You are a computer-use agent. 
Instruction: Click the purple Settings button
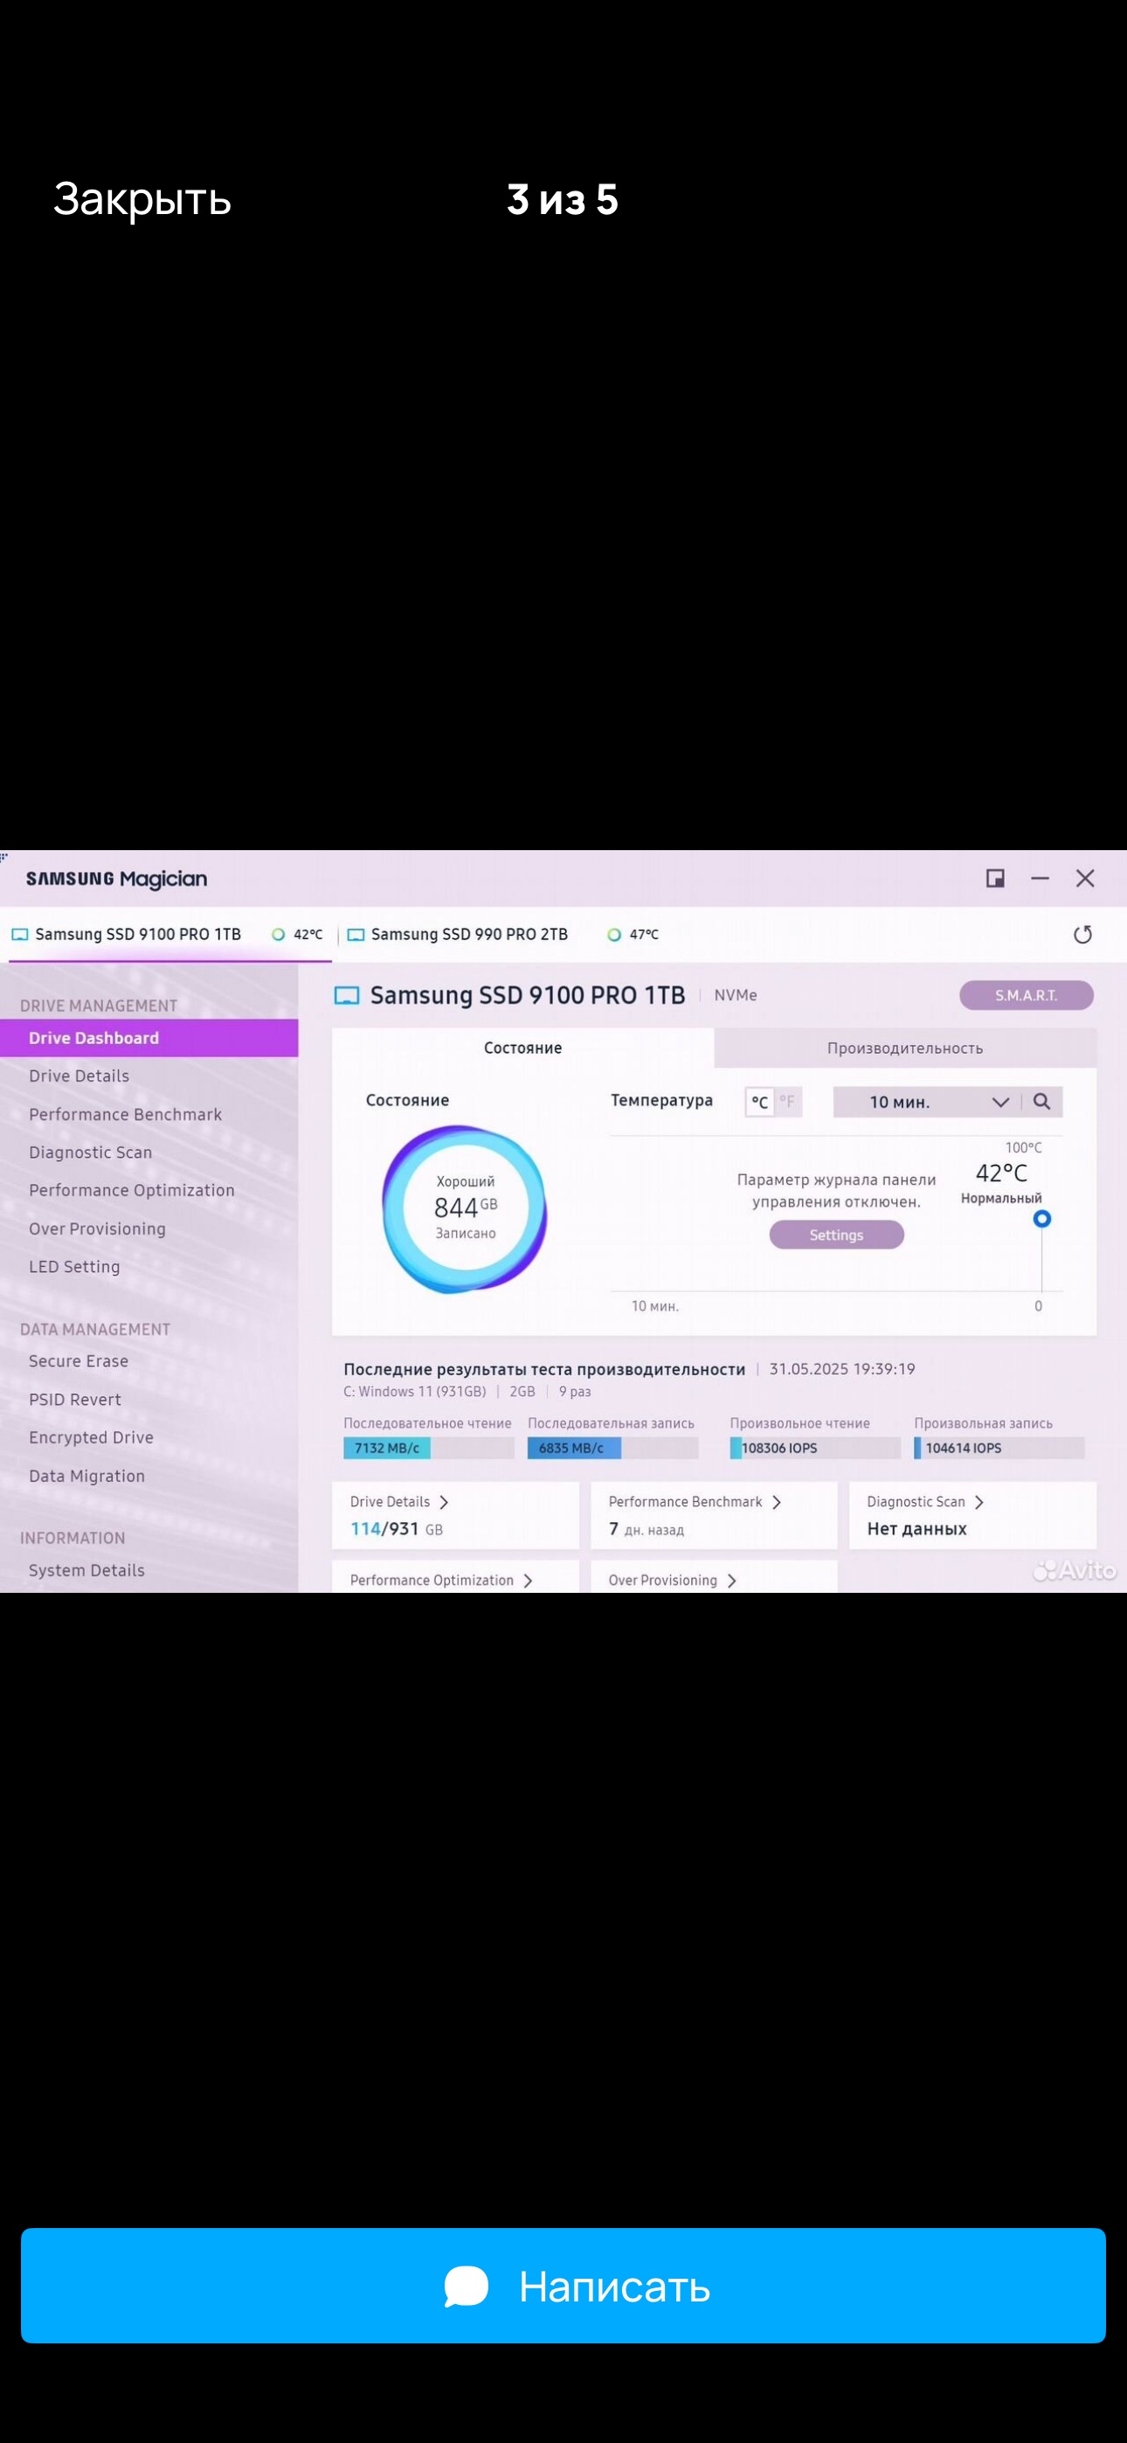[837, 1235]
